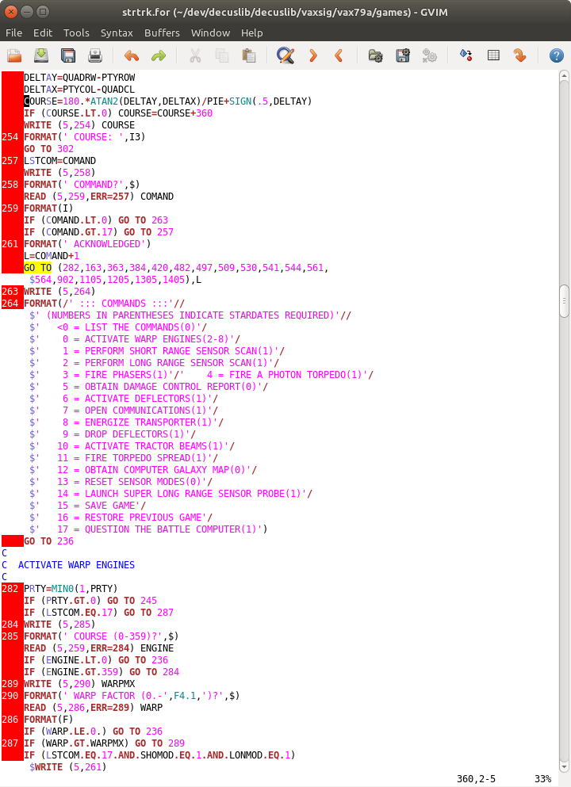Click the scrollbar down arrow
571x787 pixels.
(564, 766)
